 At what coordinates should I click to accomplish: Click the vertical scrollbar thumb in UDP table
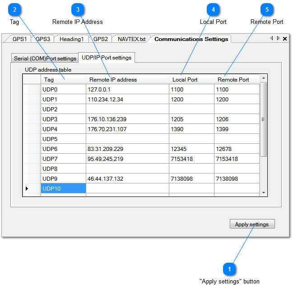[264, 119]
